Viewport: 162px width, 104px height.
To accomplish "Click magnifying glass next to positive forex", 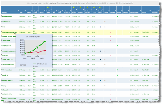I will (x=2, y=16).
